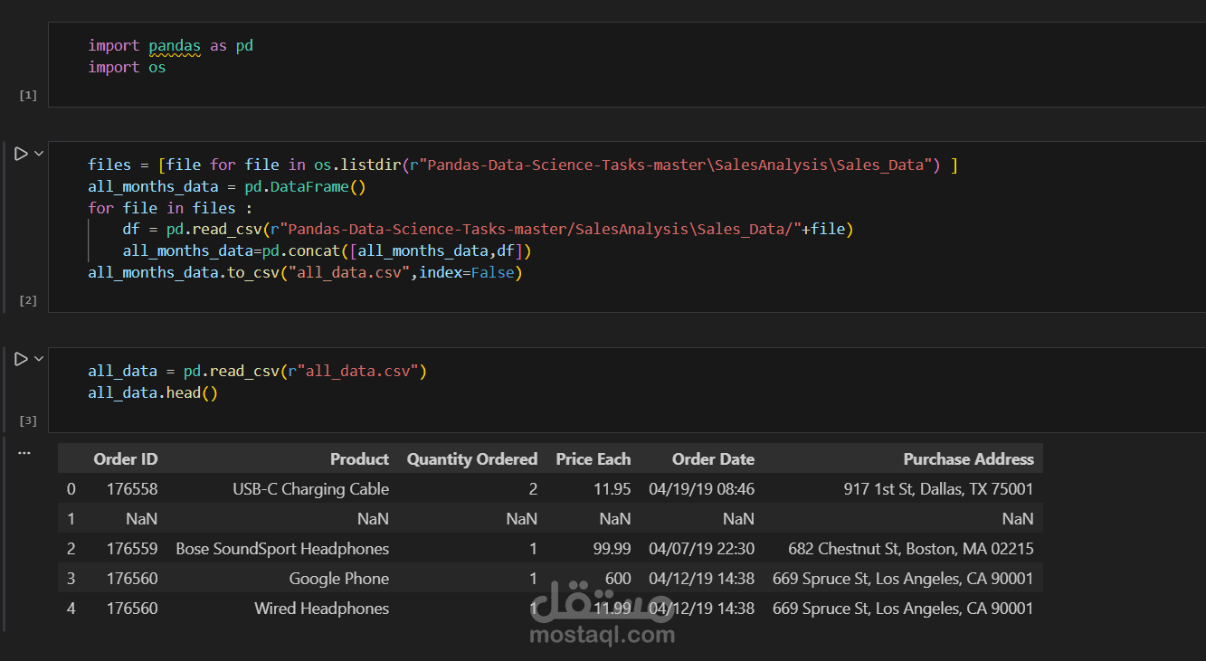Expand run options for the files loop cell
Image resolution: width=1206 pixels, height=661 pixels.
[39, 155]
